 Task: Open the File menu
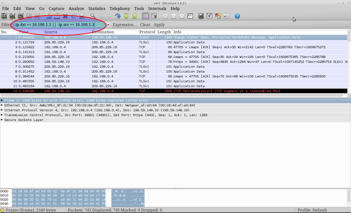5,8
